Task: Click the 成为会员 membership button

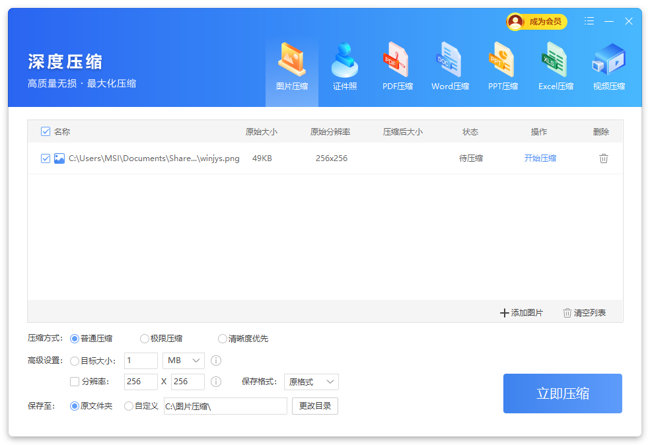Action: (x=536, y=22)
